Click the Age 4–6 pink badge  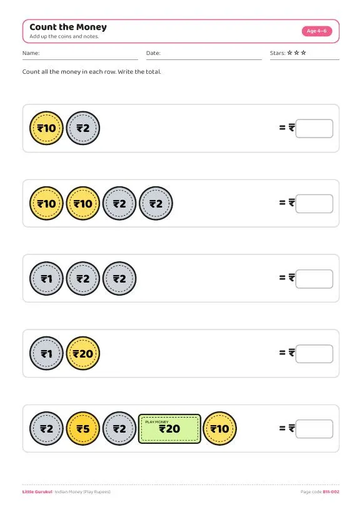(x=316, y=31)
